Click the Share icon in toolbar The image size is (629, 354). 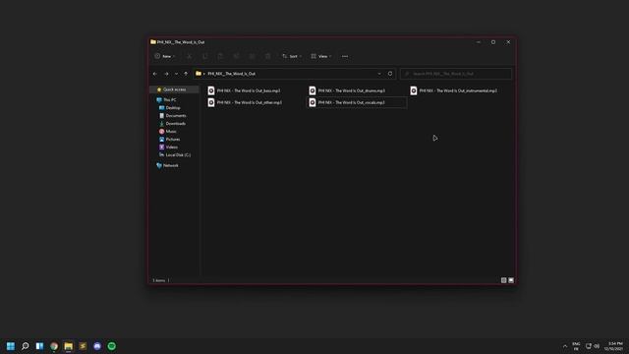tap(252, 56)
